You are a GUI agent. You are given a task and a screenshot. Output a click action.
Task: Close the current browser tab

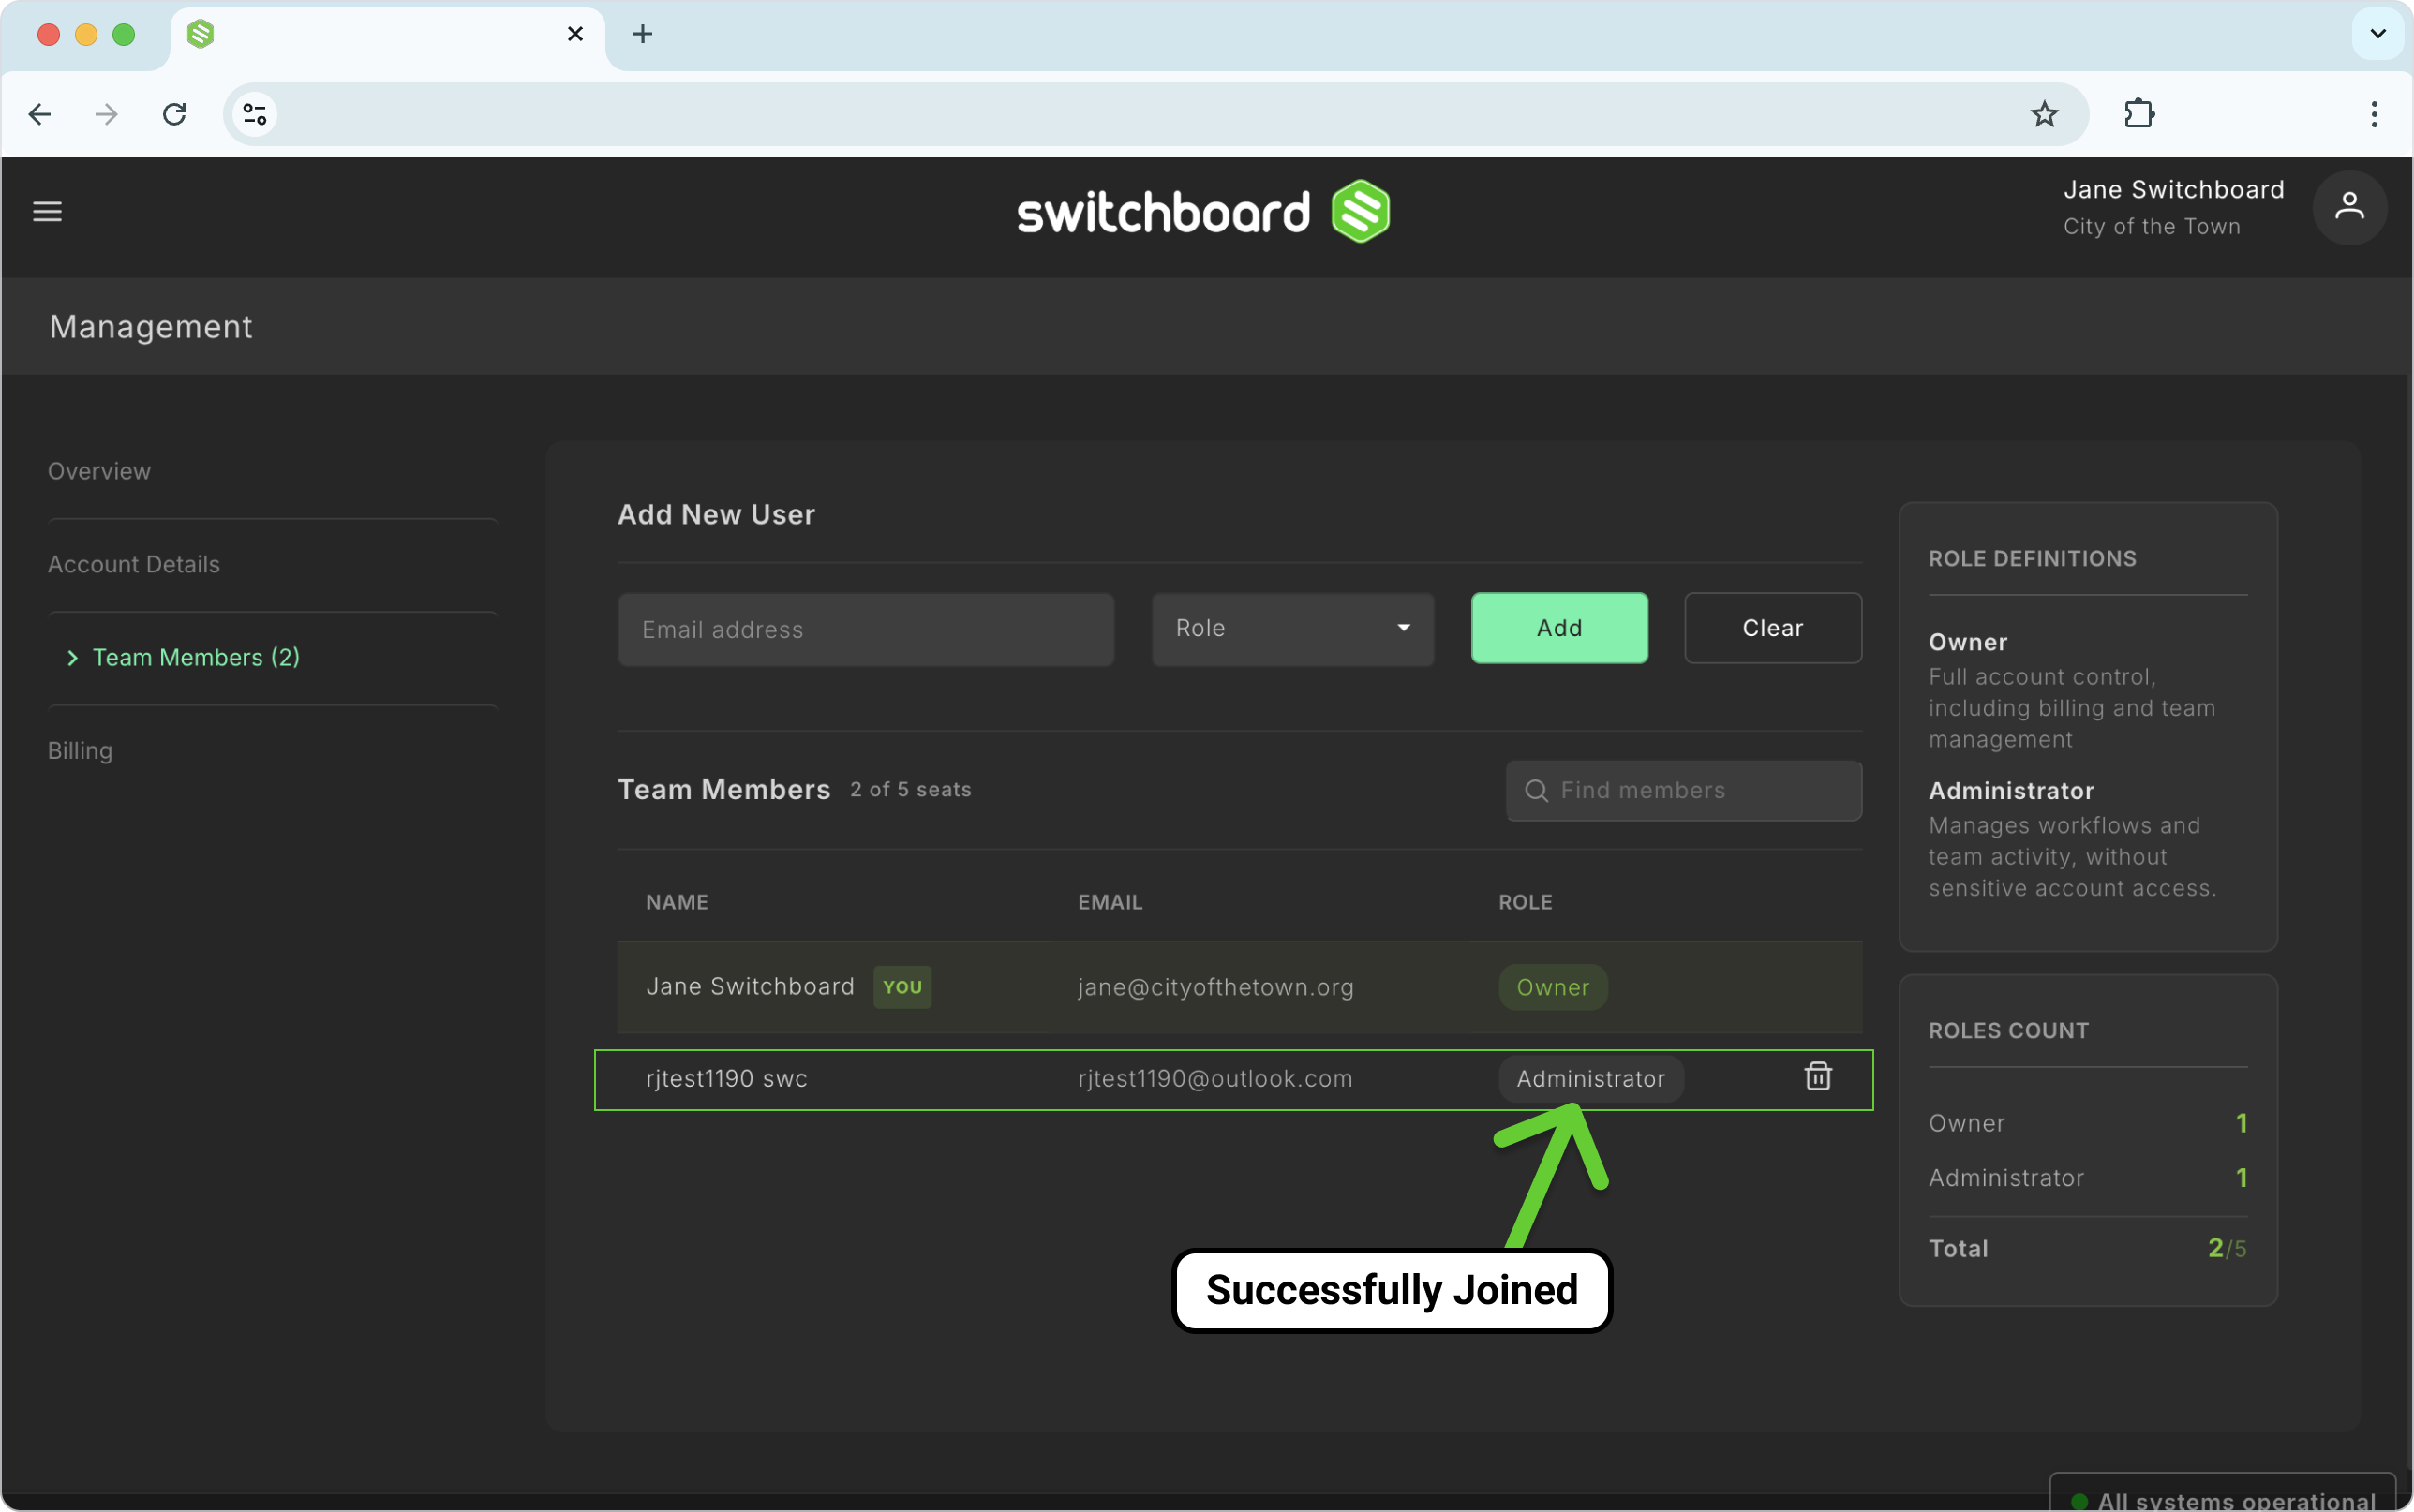(575, 34)
